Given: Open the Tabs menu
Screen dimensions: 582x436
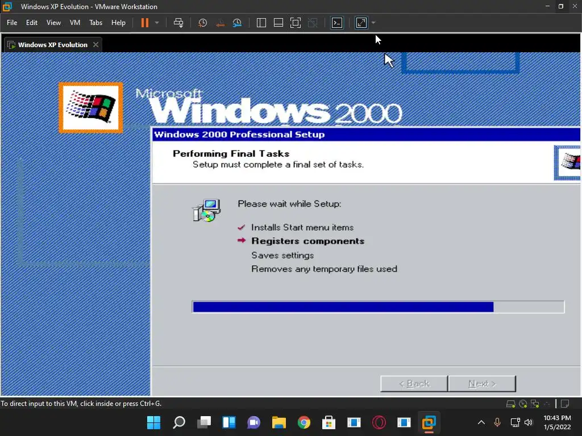Looking at the screenshot, I should coord(95,23).
